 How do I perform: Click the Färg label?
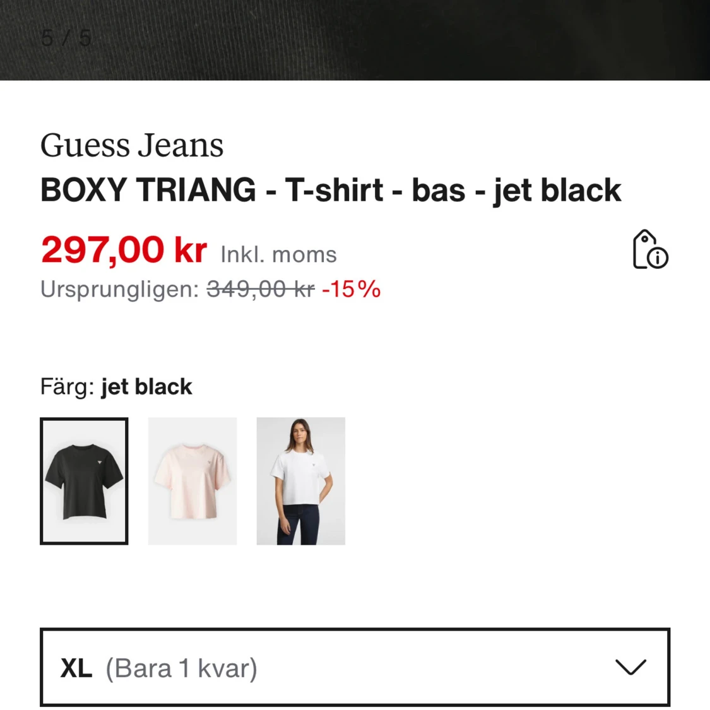coord(67,387)
